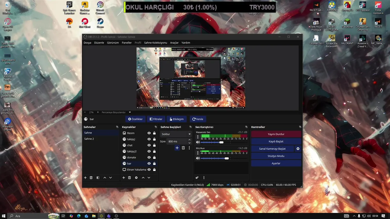
Task: Open the Paneller menu
Action: point(127,43)
